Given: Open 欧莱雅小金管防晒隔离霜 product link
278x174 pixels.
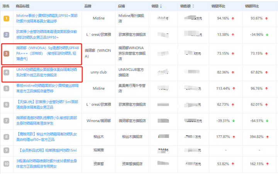Looking at the screenshot, I should (47, 35).
